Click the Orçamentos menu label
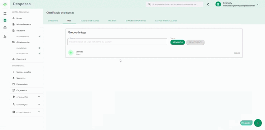This screenshot has height=130, width=265. [22, 90]
